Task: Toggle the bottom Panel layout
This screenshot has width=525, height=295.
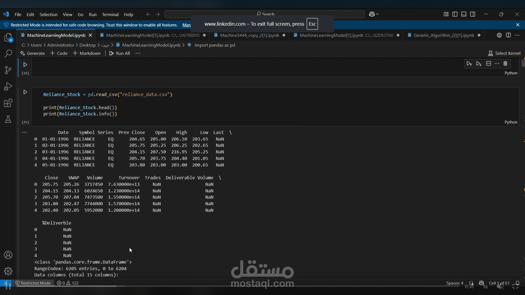Action: (x=464, y=14)
